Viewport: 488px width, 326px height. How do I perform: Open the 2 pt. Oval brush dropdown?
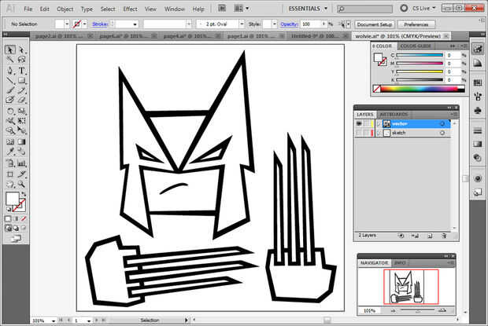pos(241,24)
